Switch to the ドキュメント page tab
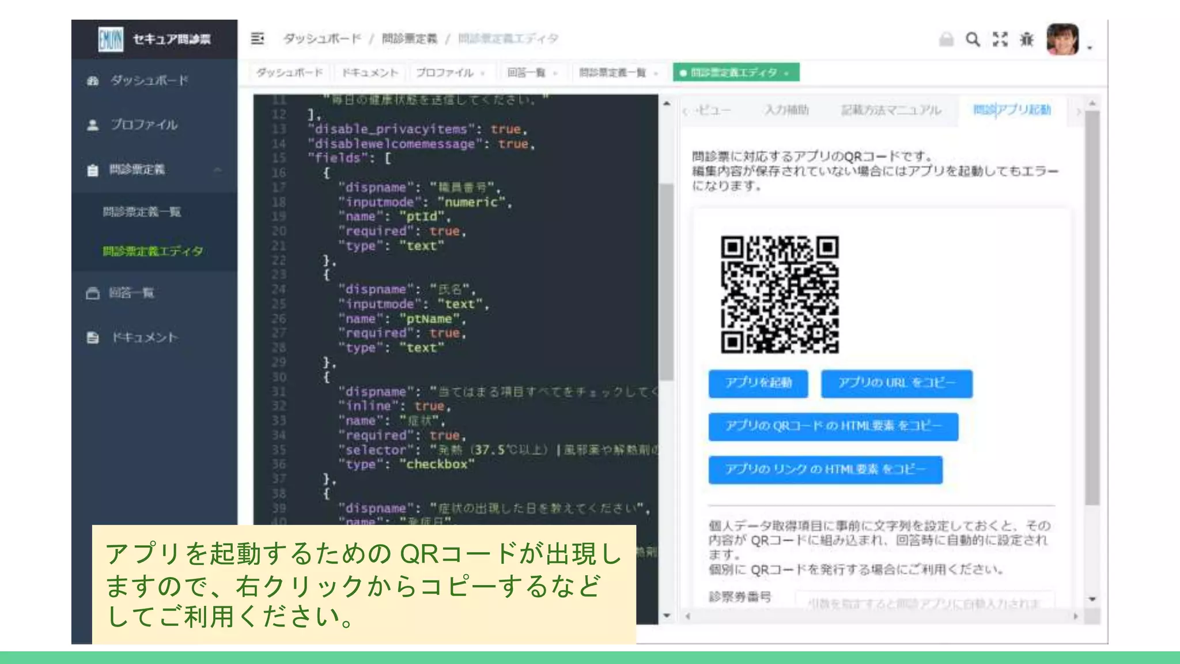 pyautogui.click(x=370, y=73)
